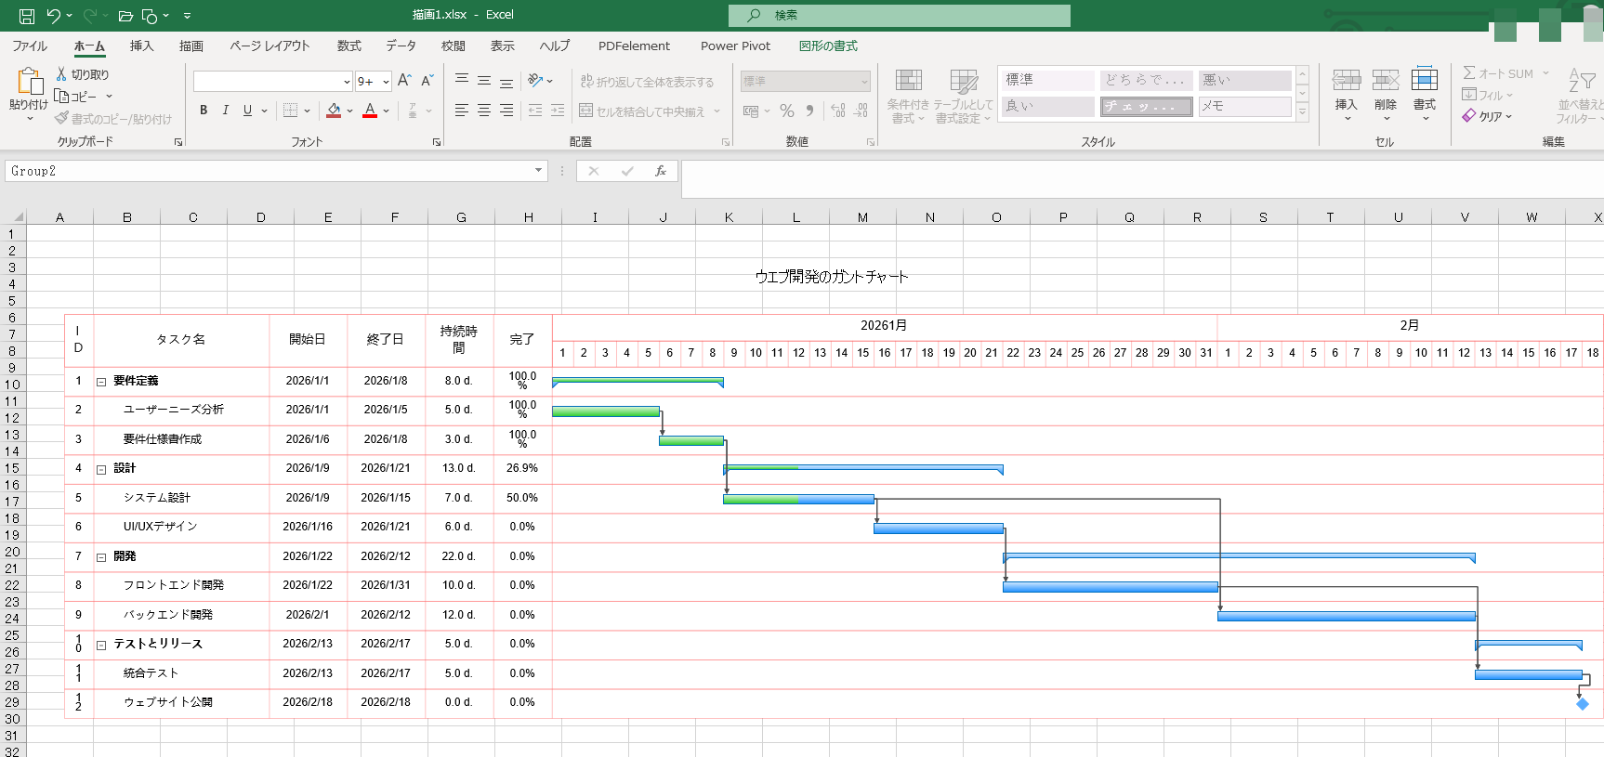The width and height of the screenshot is (1604, 757).
Task: Click the Save icon in title bar
Action: click(27, 16)
